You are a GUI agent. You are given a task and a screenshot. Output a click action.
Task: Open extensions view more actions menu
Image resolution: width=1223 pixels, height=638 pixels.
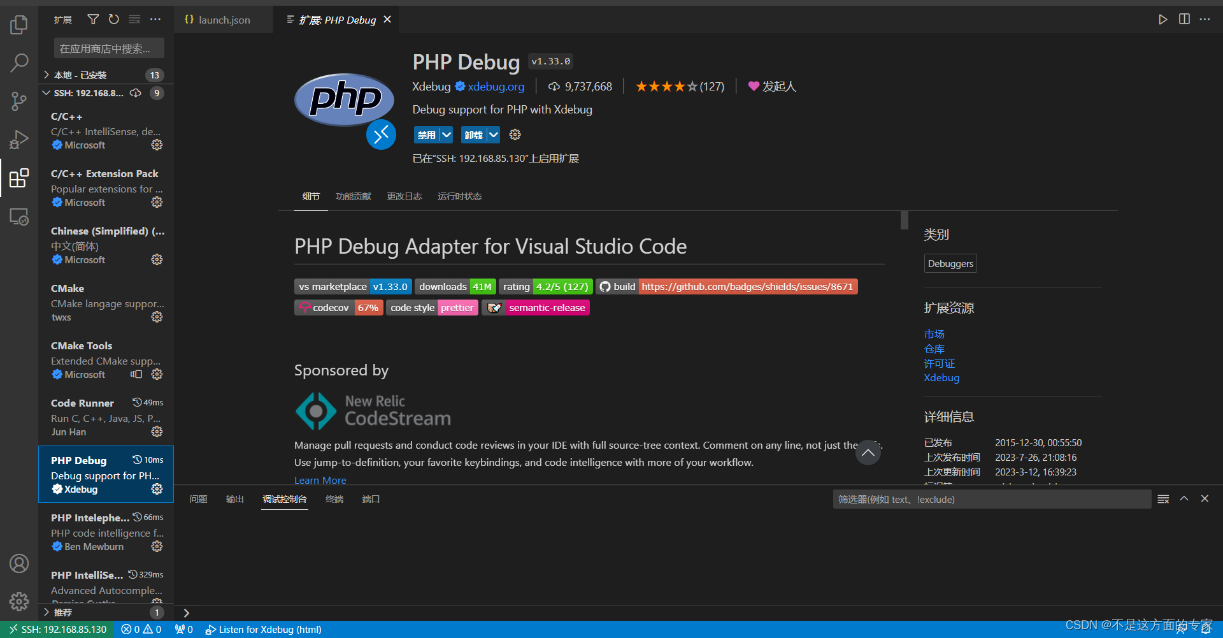155,19
